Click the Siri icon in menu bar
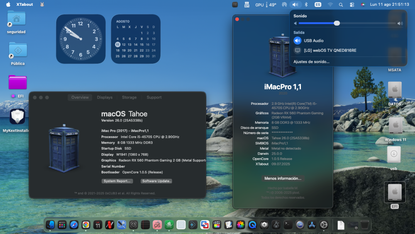The image size is (415, 234). coord(363,5)
